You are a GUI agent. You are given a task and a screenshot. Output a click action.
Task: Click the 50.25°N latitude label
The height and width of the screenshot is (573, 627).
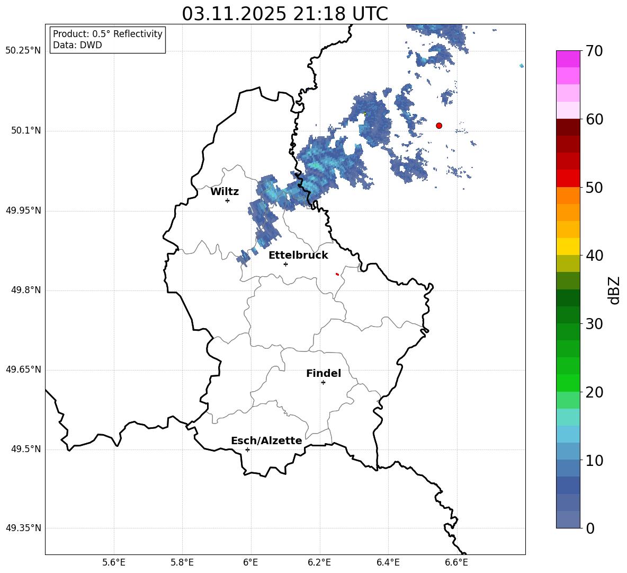click(23, 51)
